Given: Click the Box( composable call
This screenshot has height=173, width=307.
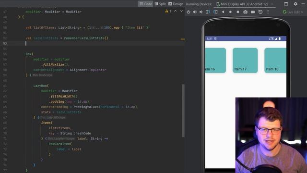Looking at the screenshot, I should click(x=29, y=54).
